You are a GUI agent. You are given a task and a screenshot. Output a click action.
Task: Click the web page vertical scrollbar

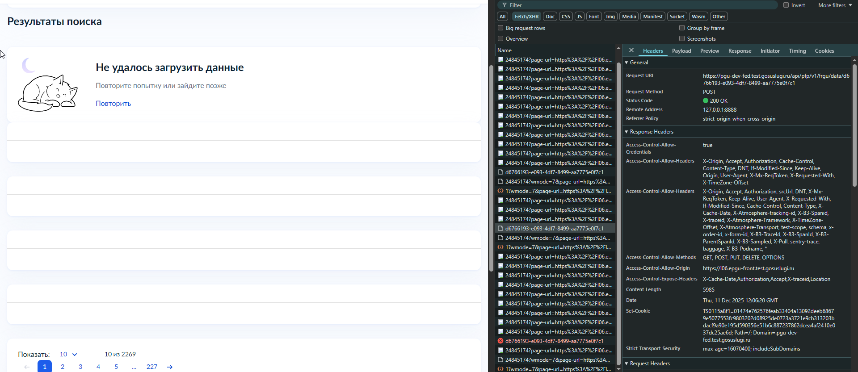(x=491, y=168)
